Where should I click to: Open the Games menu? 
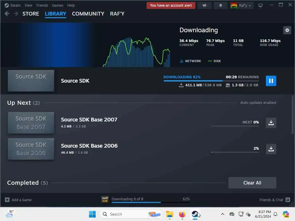[x=58, y=5]
